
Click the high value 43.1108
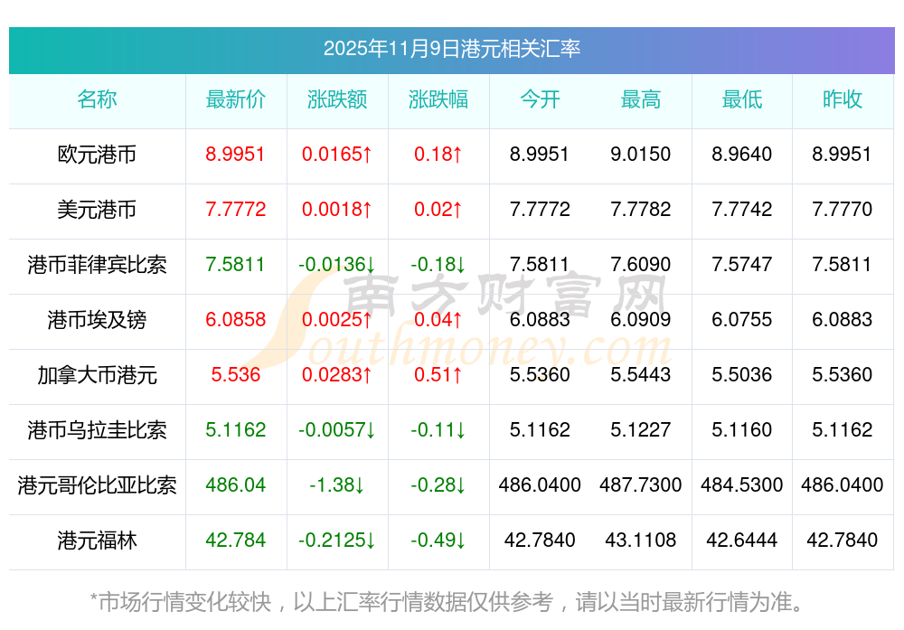[641, 541]
